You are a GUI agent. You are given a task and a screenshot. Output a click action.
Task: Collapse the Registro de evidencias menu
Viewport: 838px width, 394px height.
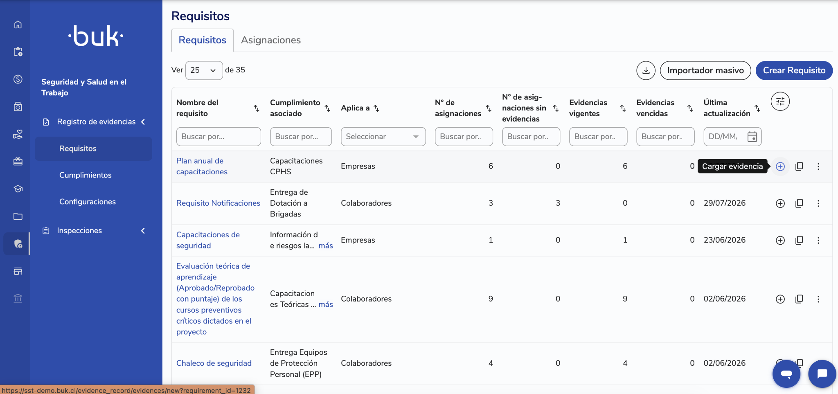(143, 122)
